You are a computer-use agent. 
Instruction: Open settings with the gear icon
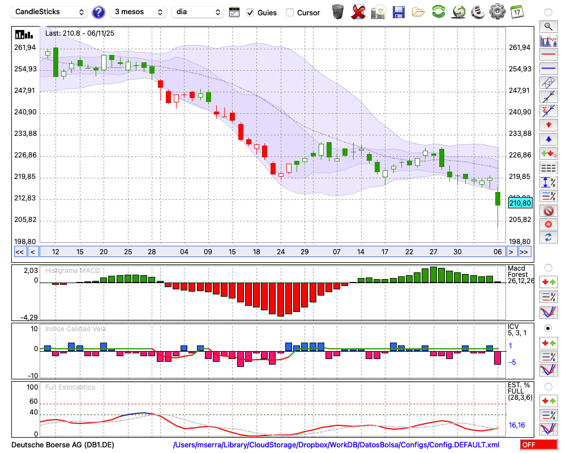point(497,11)
